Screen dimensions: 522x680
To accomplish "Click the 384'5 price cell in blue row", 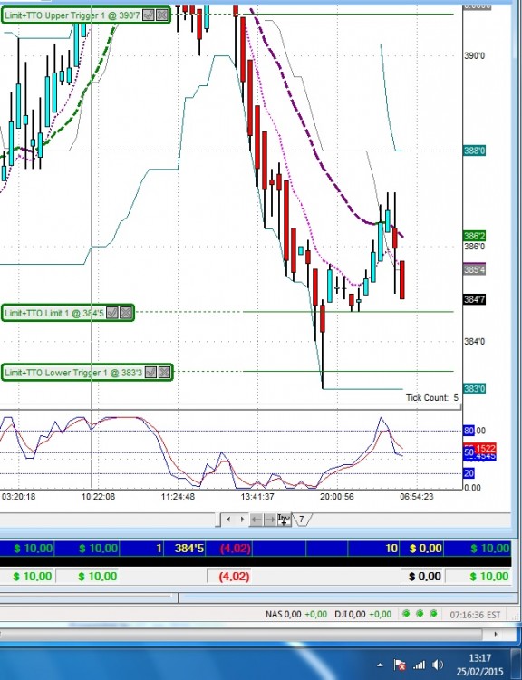I will click(189, 549).
